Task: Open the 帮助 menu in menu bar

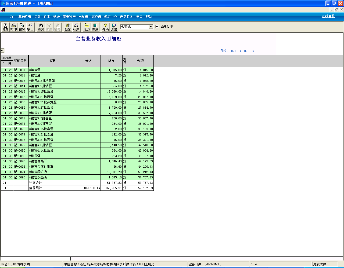Action: 149,17
